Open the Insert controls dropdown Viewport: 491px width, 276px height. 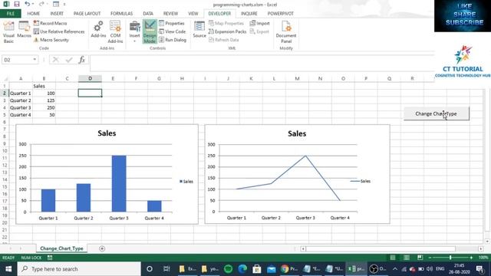[135, 32]
